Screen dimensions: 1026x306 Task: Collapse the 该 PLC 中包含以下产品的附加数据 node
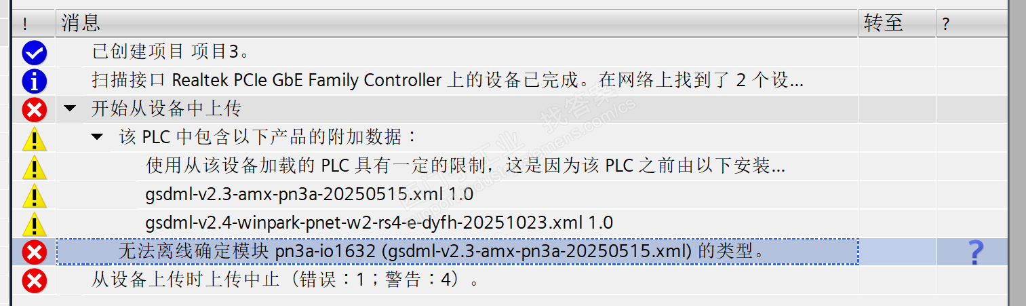(97, 137)
